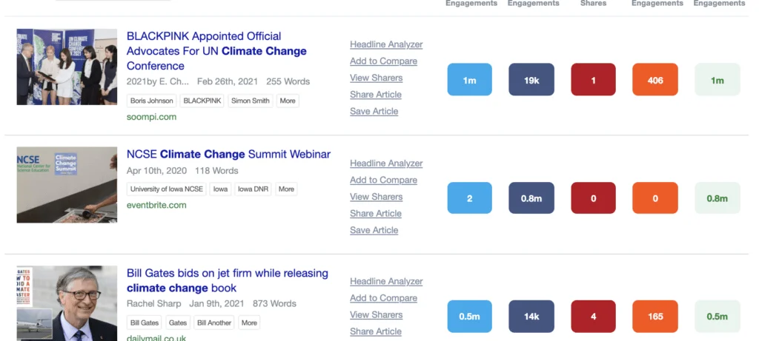
Task: Click the 165 orange engagement badge
Action: (x=655, y=317)
